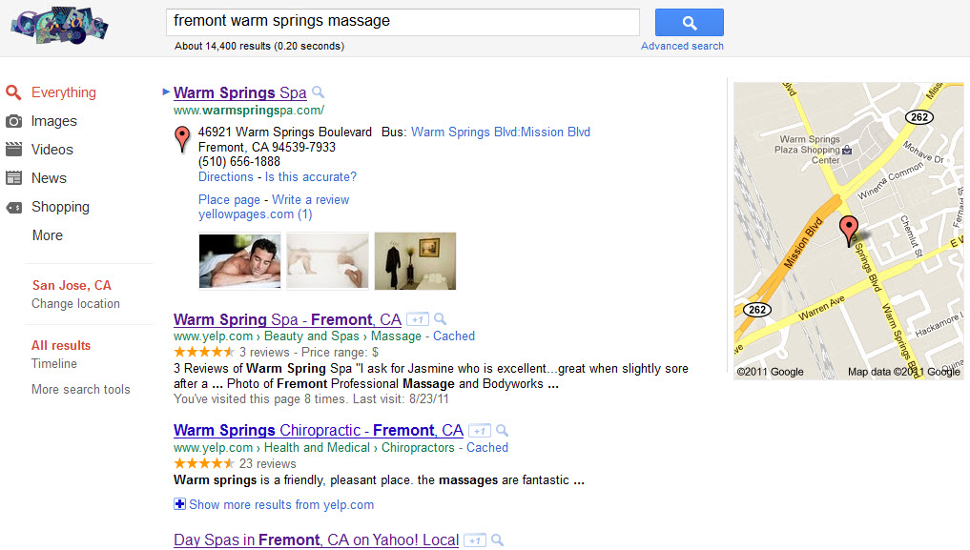The image size is (970, 550).
Task: Switch to News results
Action: pyautogui.click(x=49, y=178)
